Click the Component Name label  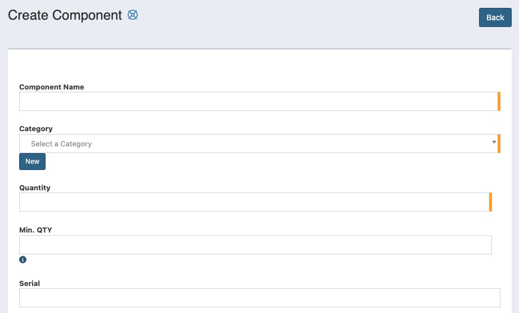coord(52,87)
